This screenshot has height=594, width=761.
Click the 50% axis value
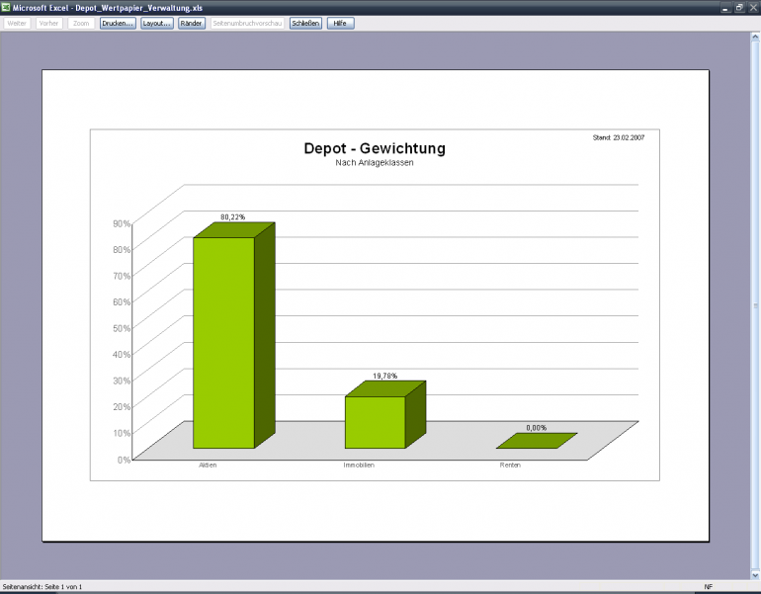click(x=122, y=328)
